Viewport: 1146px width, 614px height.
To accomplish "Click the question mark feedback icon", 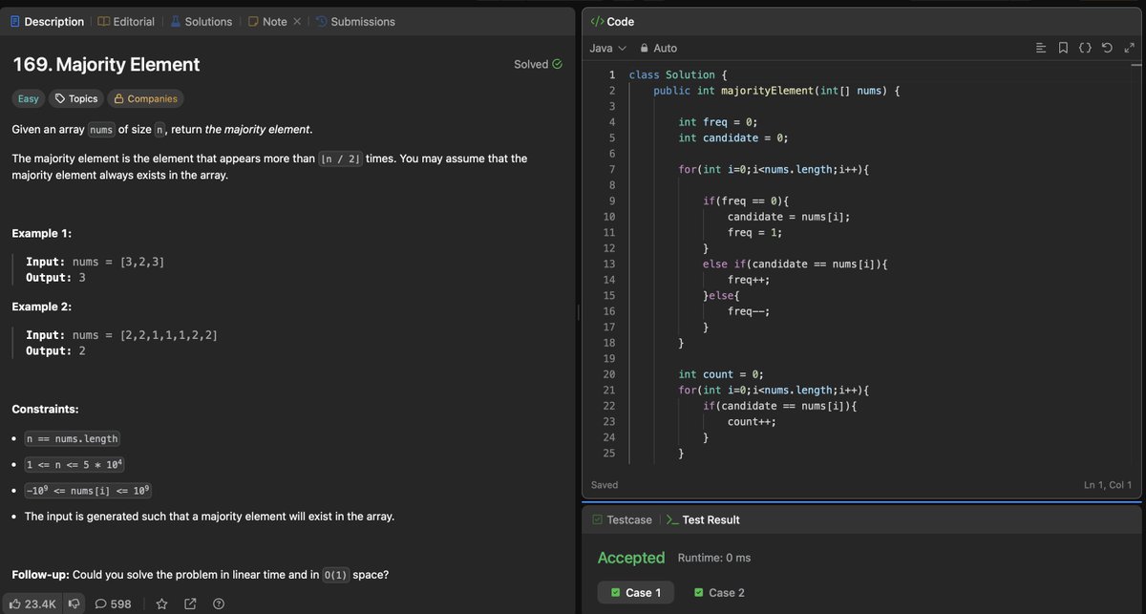I will tap(219, 603).
